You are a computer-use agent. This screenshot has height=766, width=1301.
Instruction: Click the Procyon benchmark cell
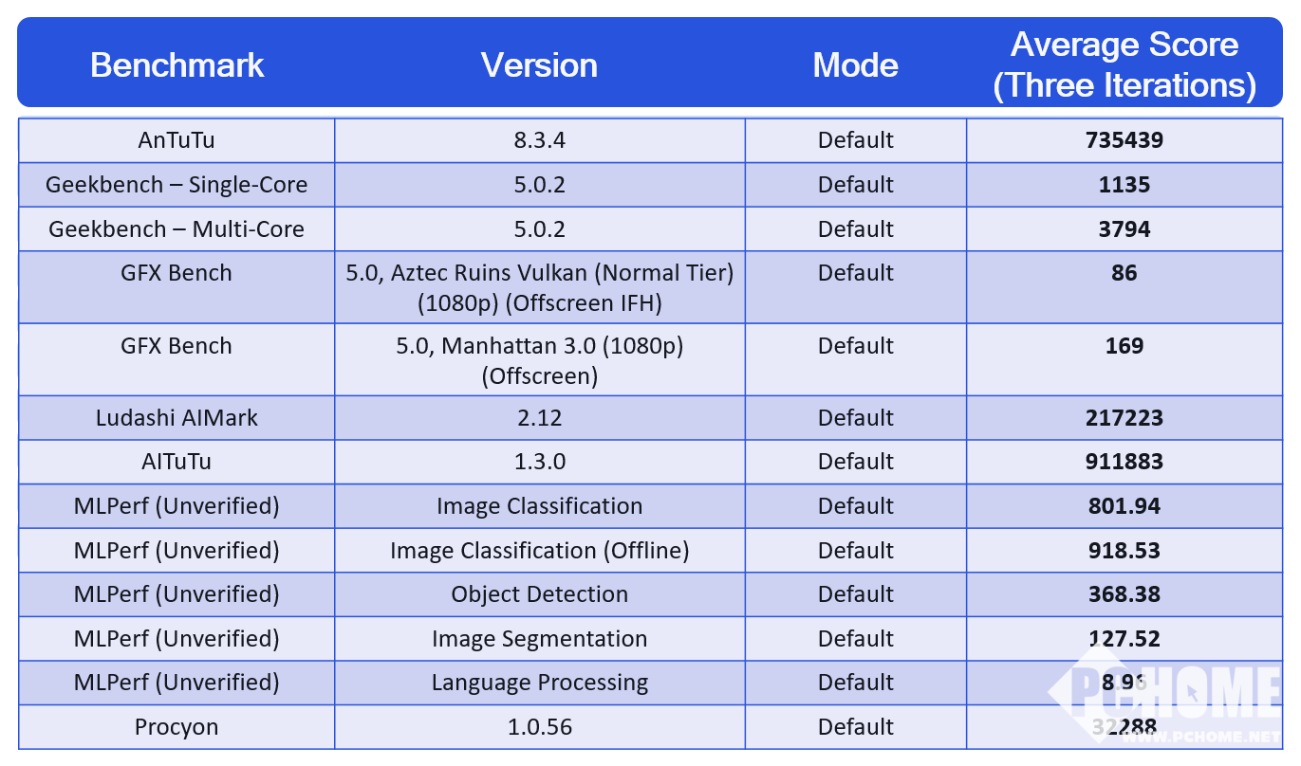[177, 727]
